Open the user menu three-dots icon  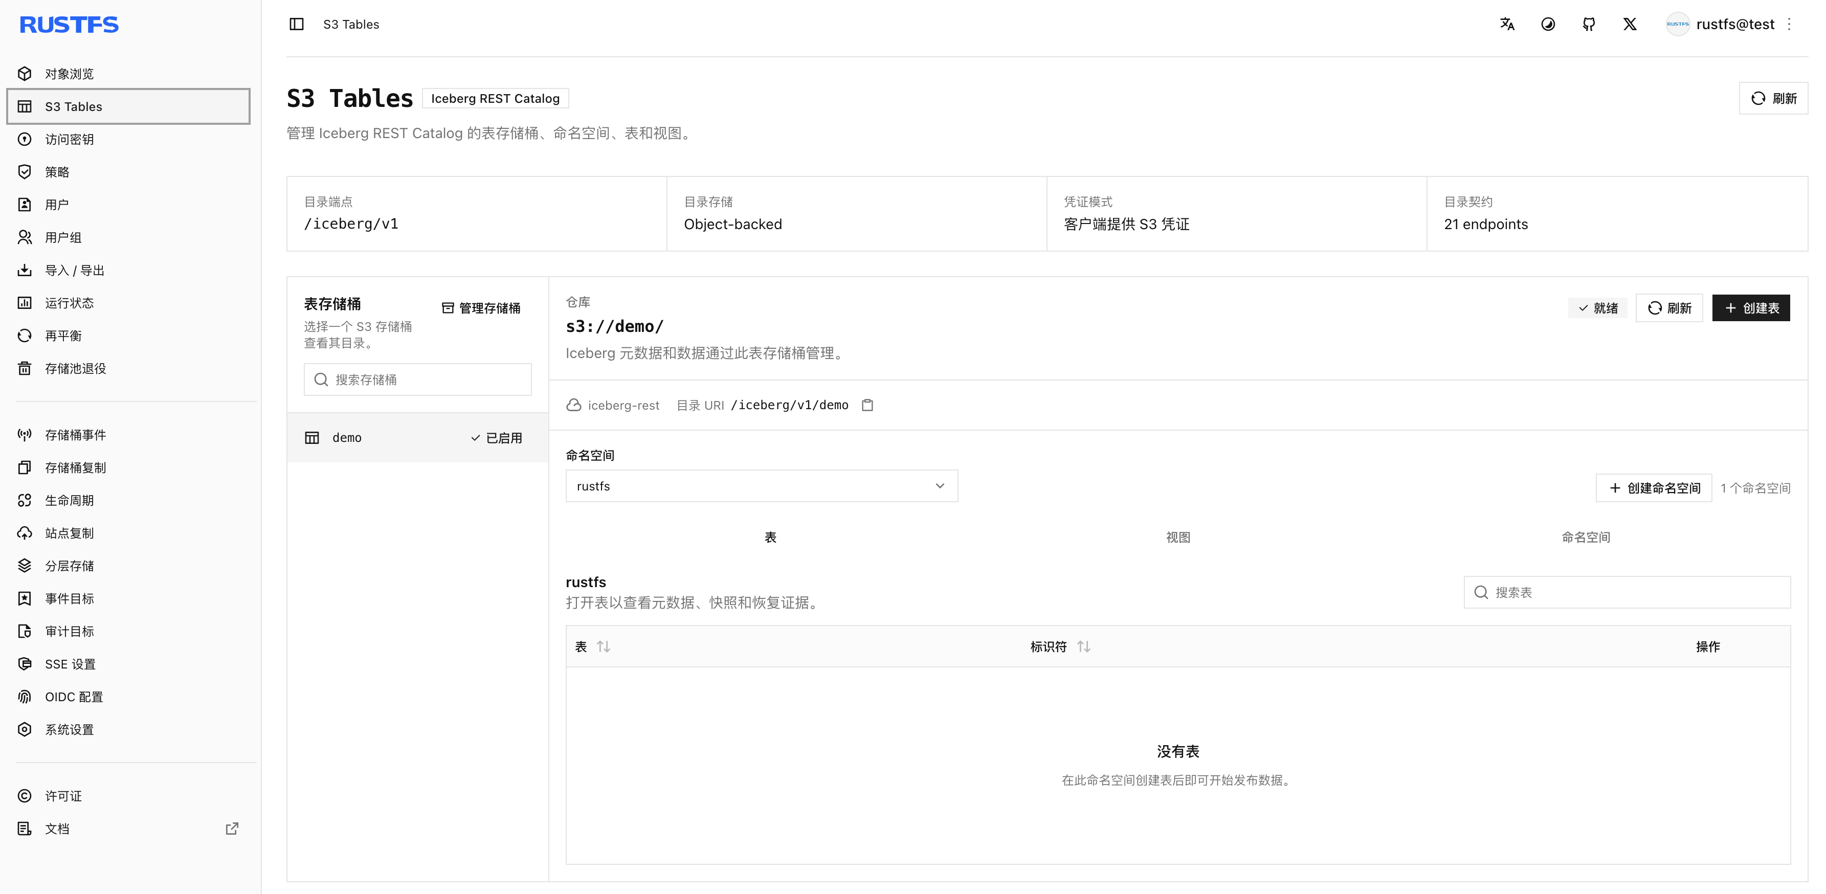(1790, 24)
